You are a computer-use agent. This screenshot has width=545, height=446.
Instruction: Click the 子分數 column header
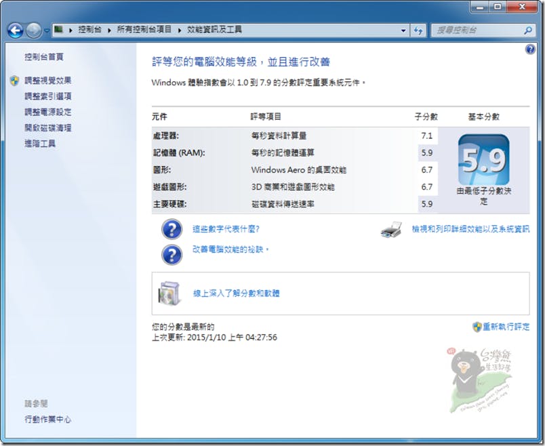tap(426, 117)
